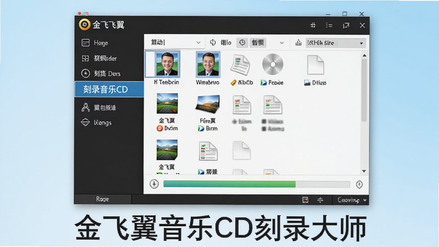
Task: Click the blue play icon beside 'Bicm'
Action: tap(201, 128)
